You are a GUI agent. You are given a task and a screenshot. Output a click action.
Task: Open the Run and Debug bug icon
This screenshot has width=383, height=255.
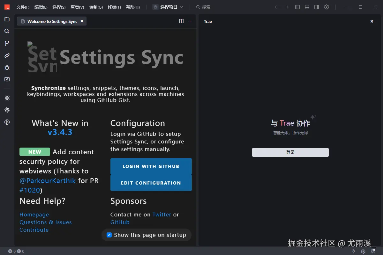[x=7, y=68]
